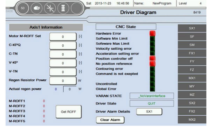Click the Actual regen power box
210x130 pixels.
(70, 89)
